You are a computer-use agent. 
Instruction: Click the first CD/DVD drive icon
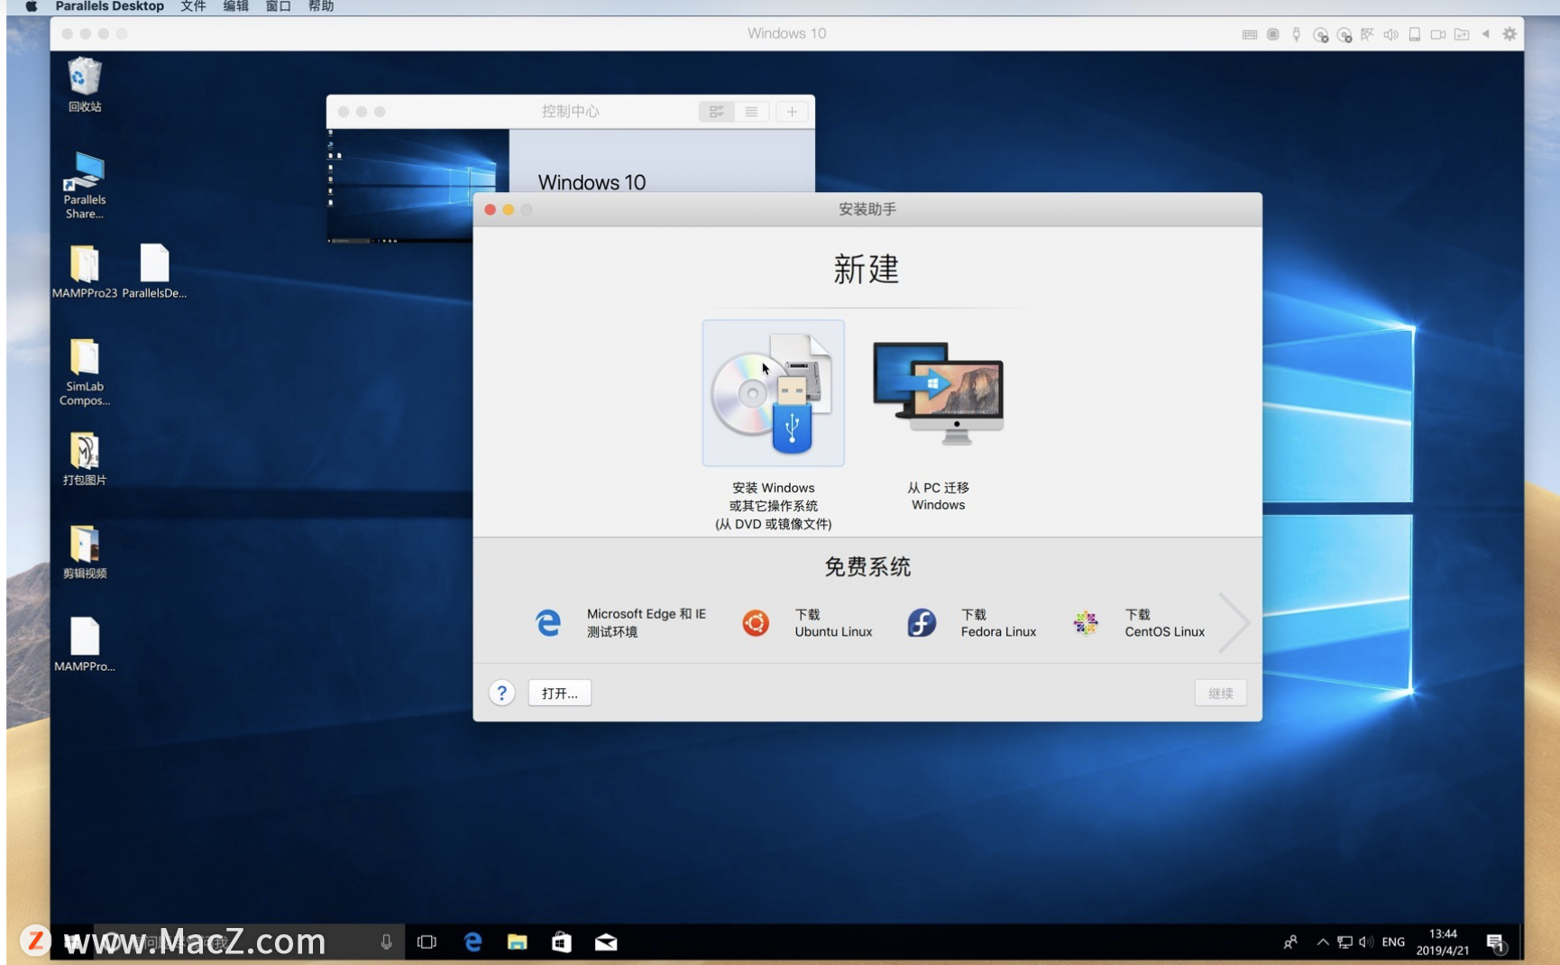pos(1321,34)
